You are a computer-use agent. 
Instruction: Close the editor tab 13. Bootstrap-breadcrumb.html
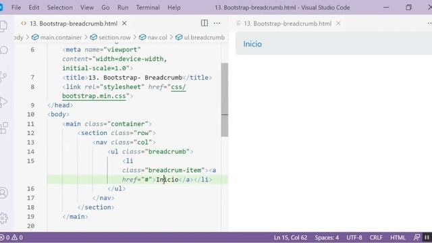[124, 24]
